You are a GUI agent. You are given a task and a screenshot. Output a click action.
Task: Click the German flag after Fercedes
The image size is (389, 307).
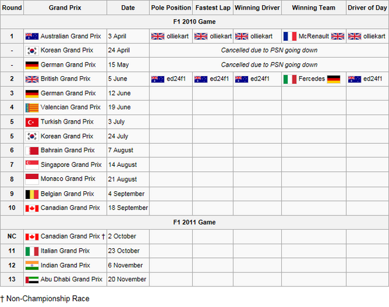[334, 79]
